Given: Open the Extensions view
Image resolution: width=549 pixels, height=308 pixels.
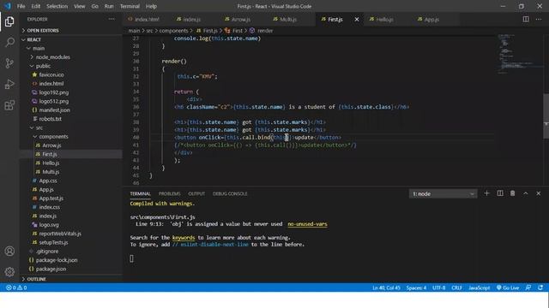Looking at the screenshot, I should 9,105.
